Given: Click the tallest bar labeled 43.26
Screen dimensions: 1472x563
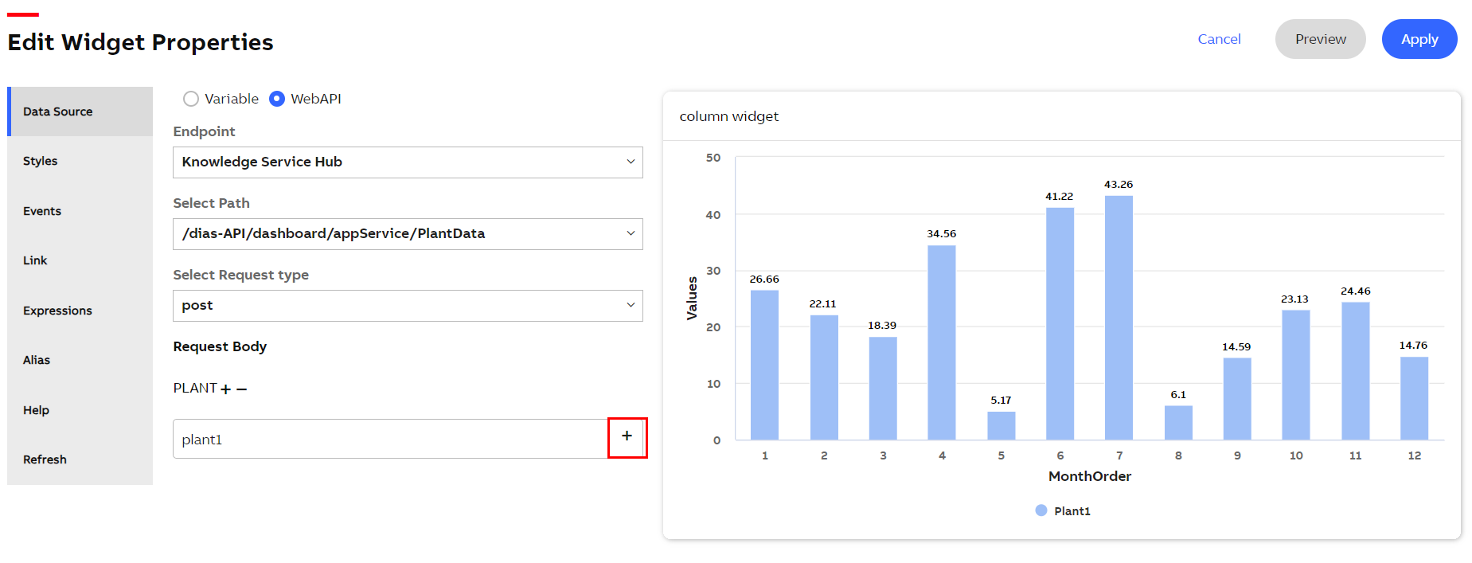Looking at the screenshot, I should click(1119, 319).
